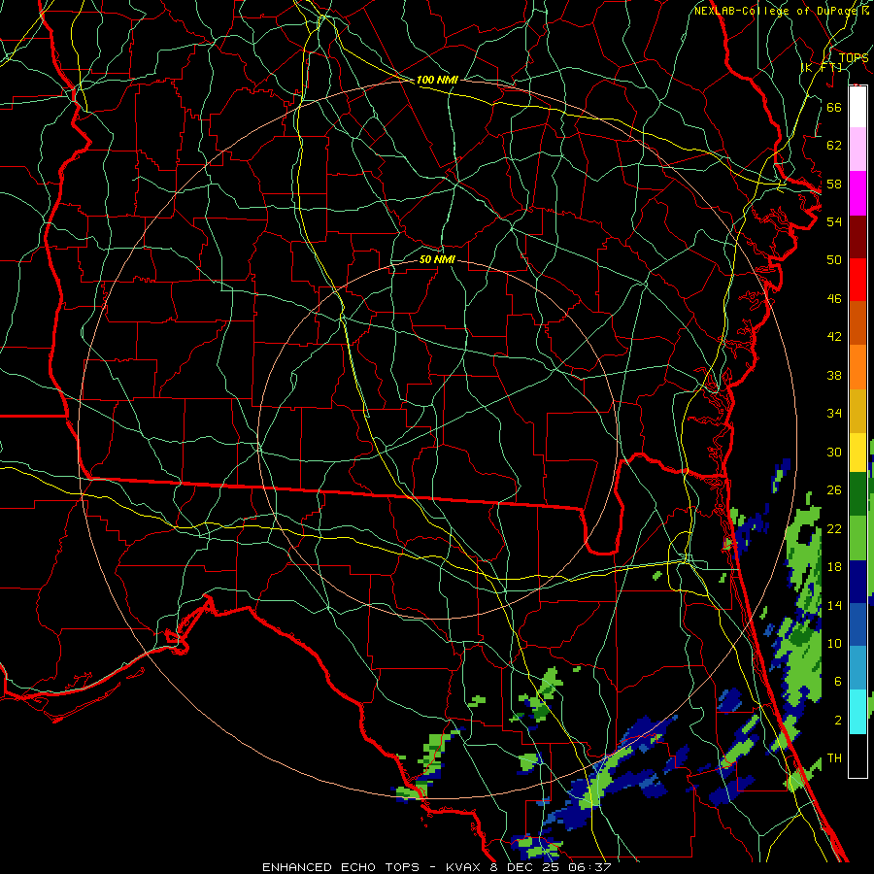The width and height of the screenshot is (874, 874).
Task: Click the "ENHANCED ECHO TOPS" product caption
Action: pos(341,867)
